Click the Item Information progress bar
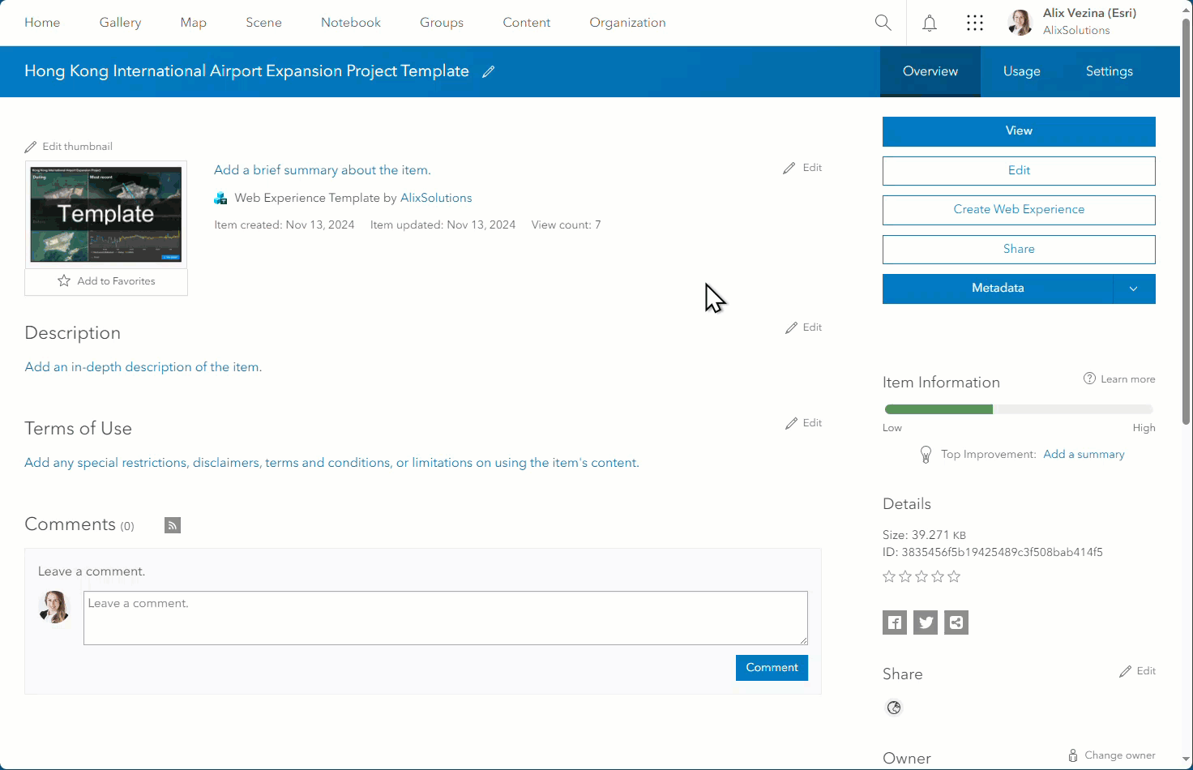Viewport: 1193px width, 770px height. (x=1019, y=409)
